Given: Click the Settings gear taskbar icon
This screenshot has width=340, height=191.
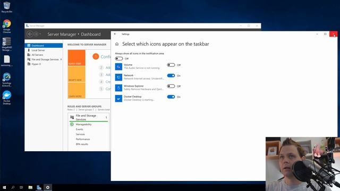Looking at the screenshot, I should click(x=48, y=187).
